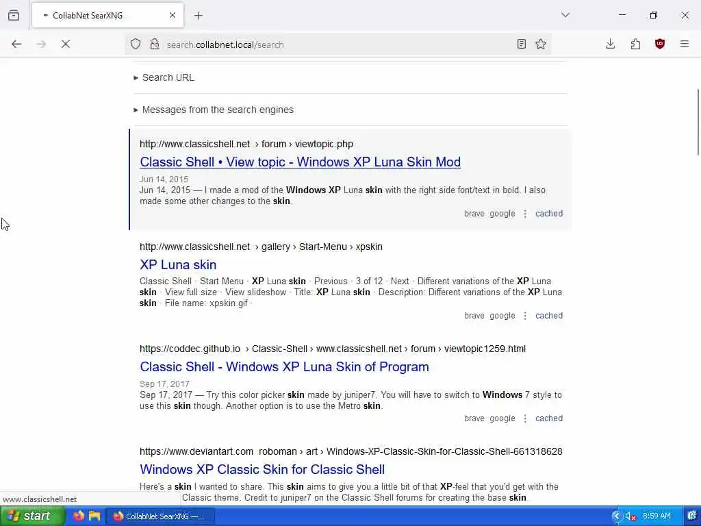View site security padlock info
The height and width of the screenshot is (526, 701).
click(154, 44)
